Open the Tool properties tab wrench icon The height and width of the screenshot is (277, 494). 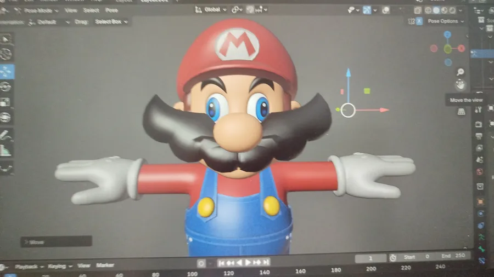(479, 109)
